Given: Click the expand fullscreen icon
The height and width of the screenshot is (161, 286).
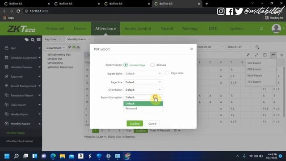Looking at the screenshot, I should point(257,55).
